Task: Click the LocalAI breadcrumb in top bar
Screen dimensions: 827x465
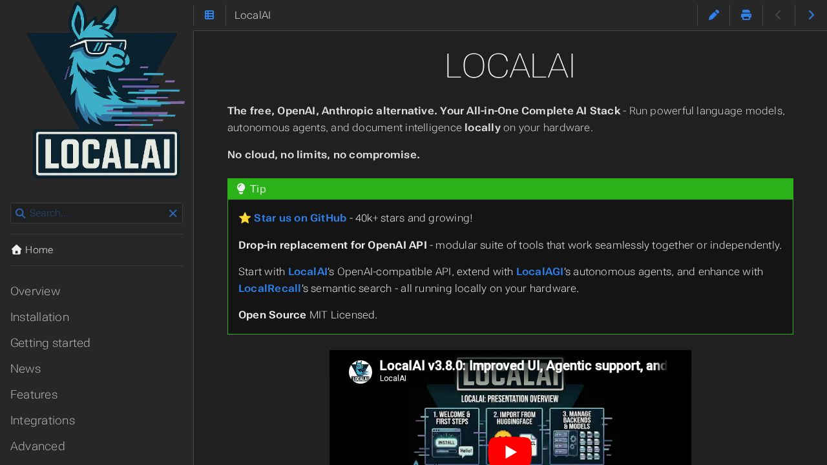Action: click(x=253, y=15)
